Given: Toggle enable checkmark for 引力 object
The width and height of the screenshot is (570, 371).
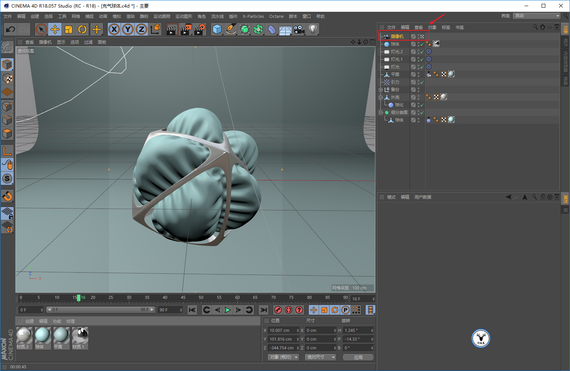Looking at the screenshot, I should [422, 82].
